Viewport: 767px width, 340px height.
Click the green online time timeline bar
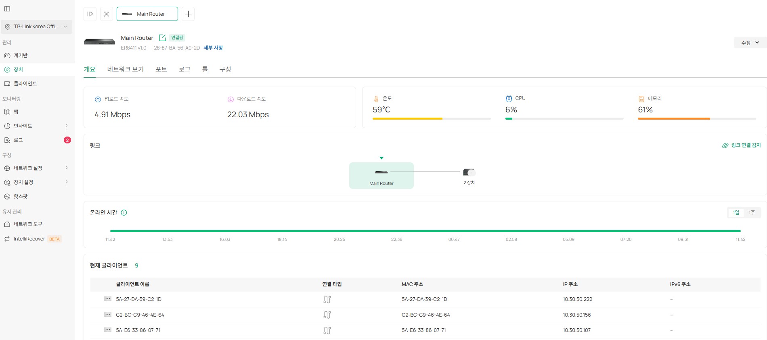425,231
